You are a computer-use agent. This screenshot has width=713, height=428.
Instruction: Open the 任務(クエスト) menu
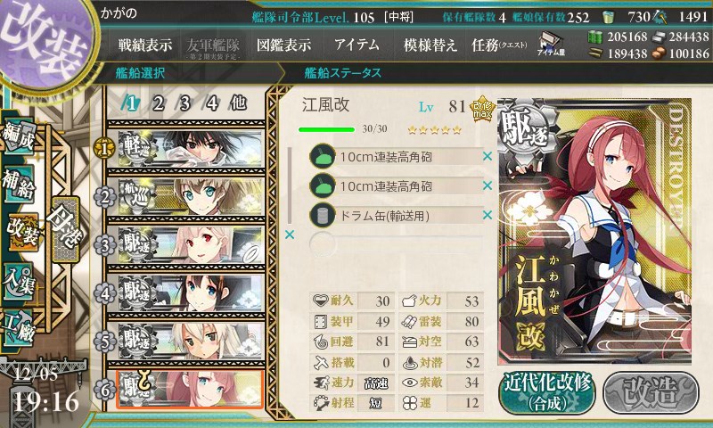coord(499,45)
